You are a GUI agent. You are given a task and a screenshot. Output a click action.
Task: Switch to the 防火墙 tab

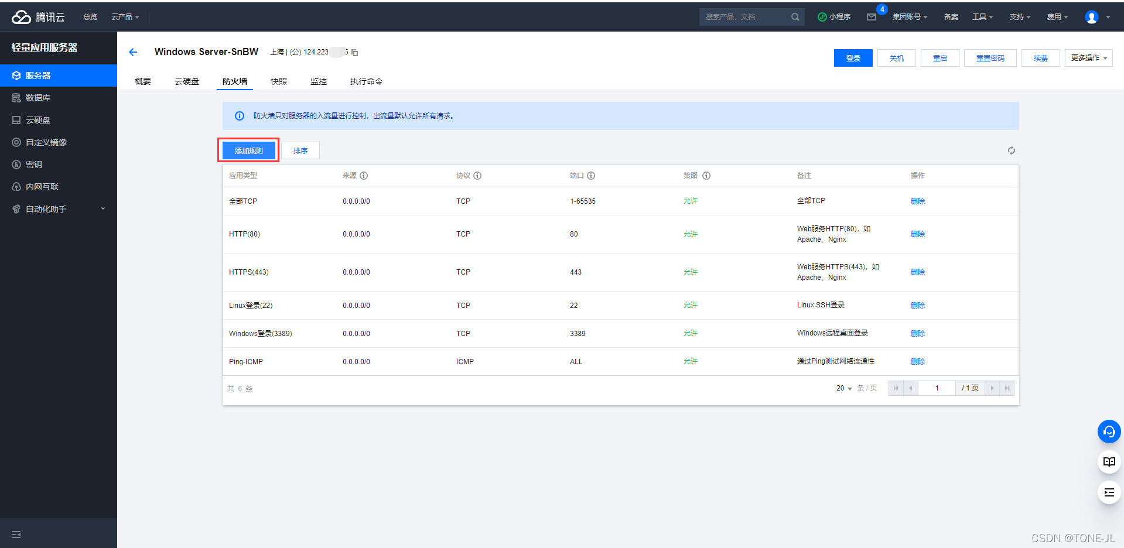point(235,81)
